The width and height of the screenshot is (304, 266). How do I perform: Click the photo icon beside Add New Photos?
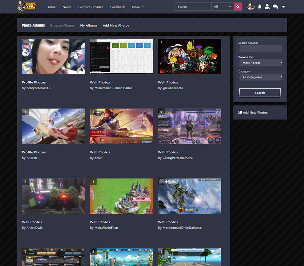point(240,112)
